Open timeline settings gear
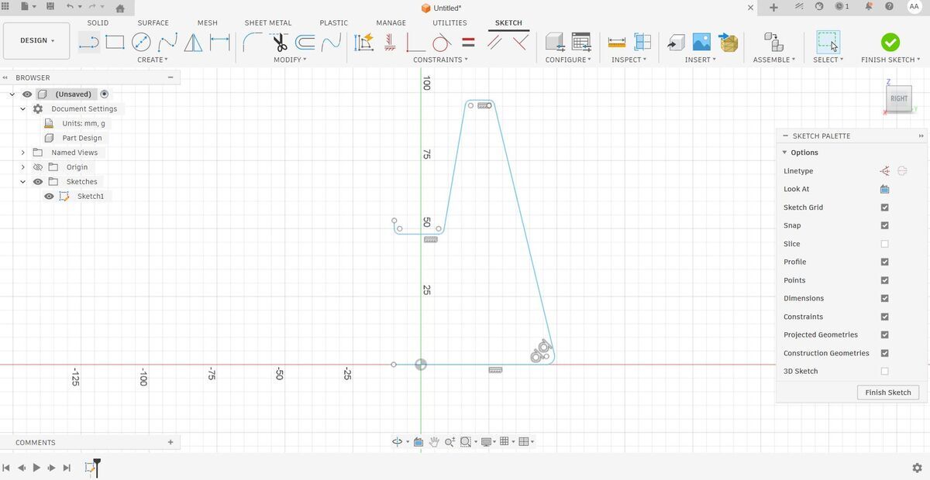This screenshot has height=480, width=930. pyautogui.click(x=917, y=468)
